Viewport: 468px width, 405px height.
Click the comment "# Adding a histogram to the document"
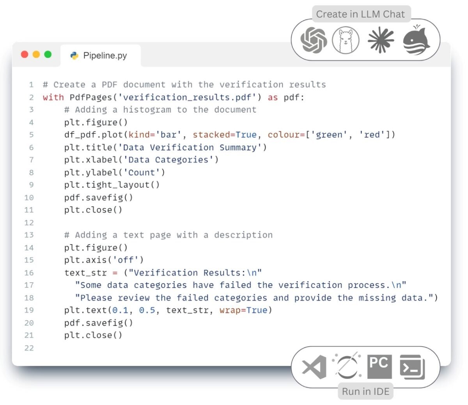point(160,110)
